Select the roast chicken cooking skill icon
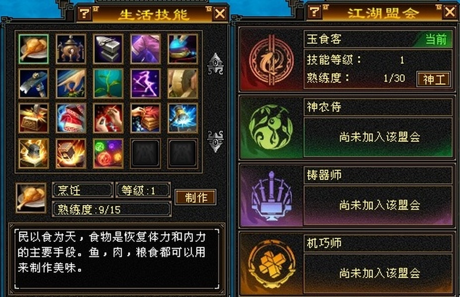This screenshot has height=297, width=460. click(x=33, y=49)
